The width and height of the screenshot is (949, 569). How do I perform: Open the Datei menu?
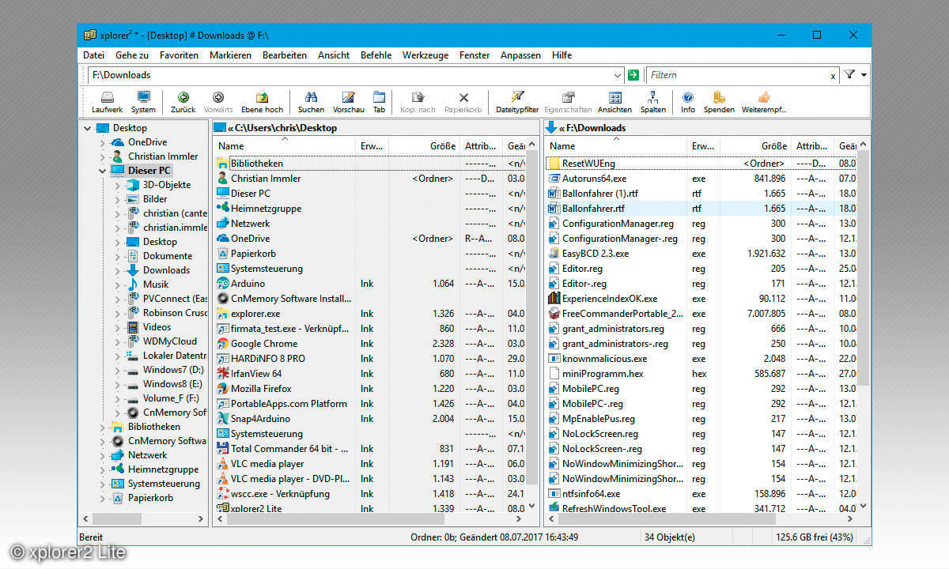[93, 55]
